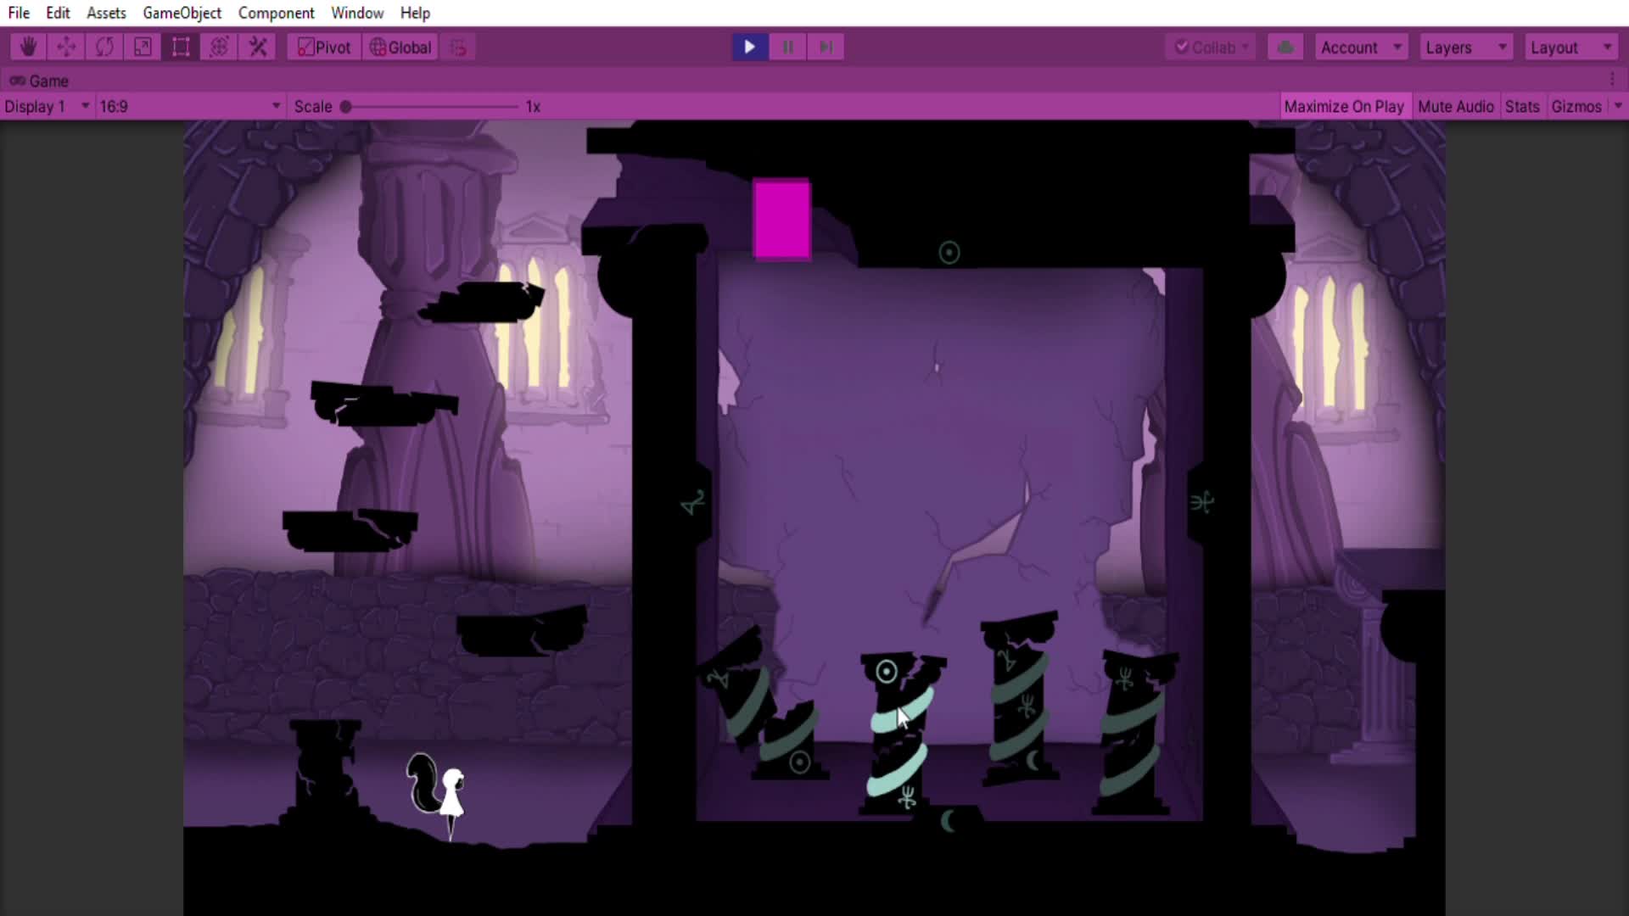Toggle Pivot handle position
1629x916 pixels.
click(324, 47)
